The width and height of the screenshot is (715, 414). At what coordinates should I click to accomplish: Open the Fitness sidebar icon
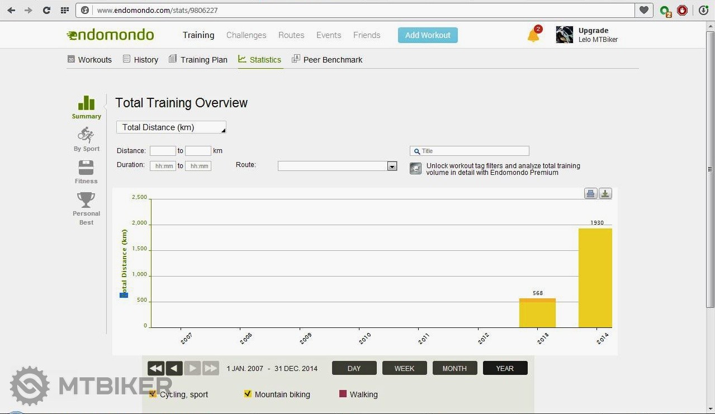point(86,168)
